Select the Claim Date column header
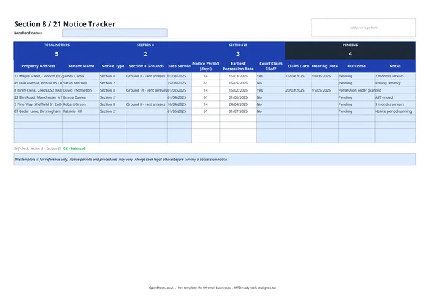The width and height of the screenshot is (426, 301). click(x=298, y=66)
